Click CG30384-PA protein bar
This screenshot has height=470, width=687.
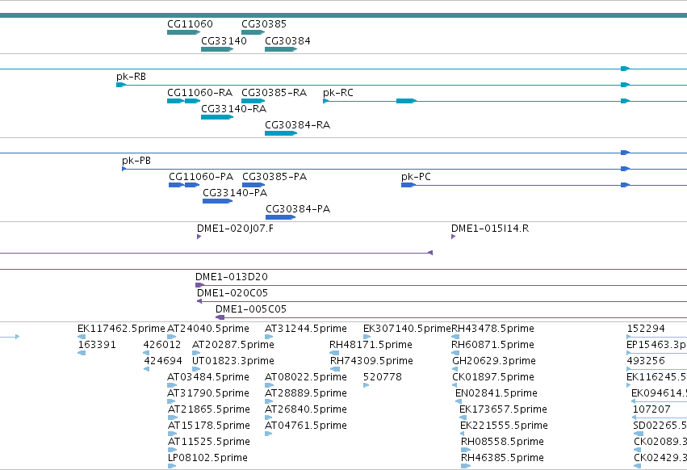click(x=280, y=217)
